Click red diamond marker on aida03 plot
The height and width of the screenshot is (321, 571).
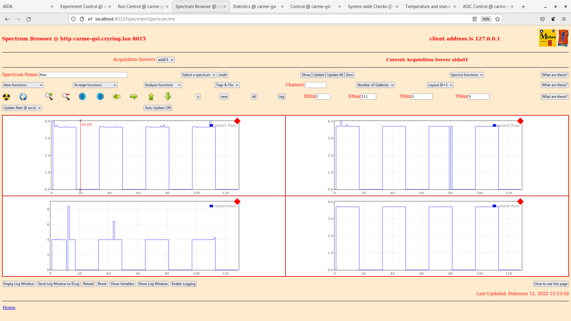pos(237,202)
